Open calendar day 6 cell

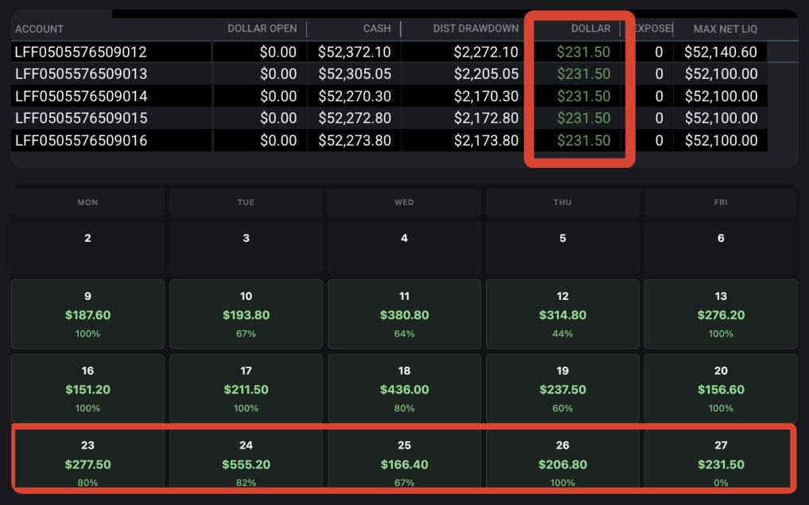pos(721,248)
